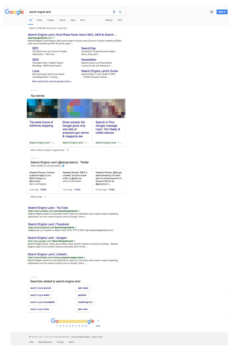The width and height of the screenshot is (229, 353).
Task: Click the Twitter bird icon near the Twitter link
Action: click(63, 166)
